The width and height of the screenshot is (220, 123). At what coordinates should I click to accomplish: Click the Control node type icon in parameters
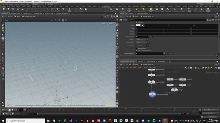point(121,20)
